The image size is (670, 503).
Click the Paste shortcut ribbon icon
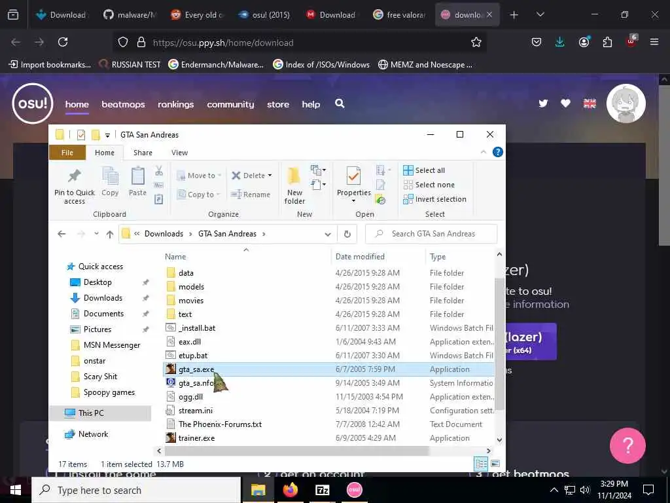[158, 199]
